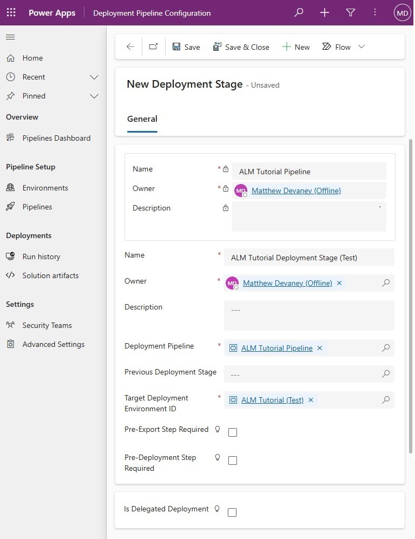Open the MD user account avatar
Screen dimensions: 415x539
click(x=402, y=13)
